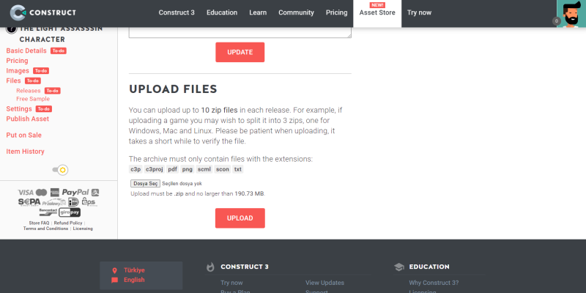Open Basic Details in the sidebar

click(26, 51)
